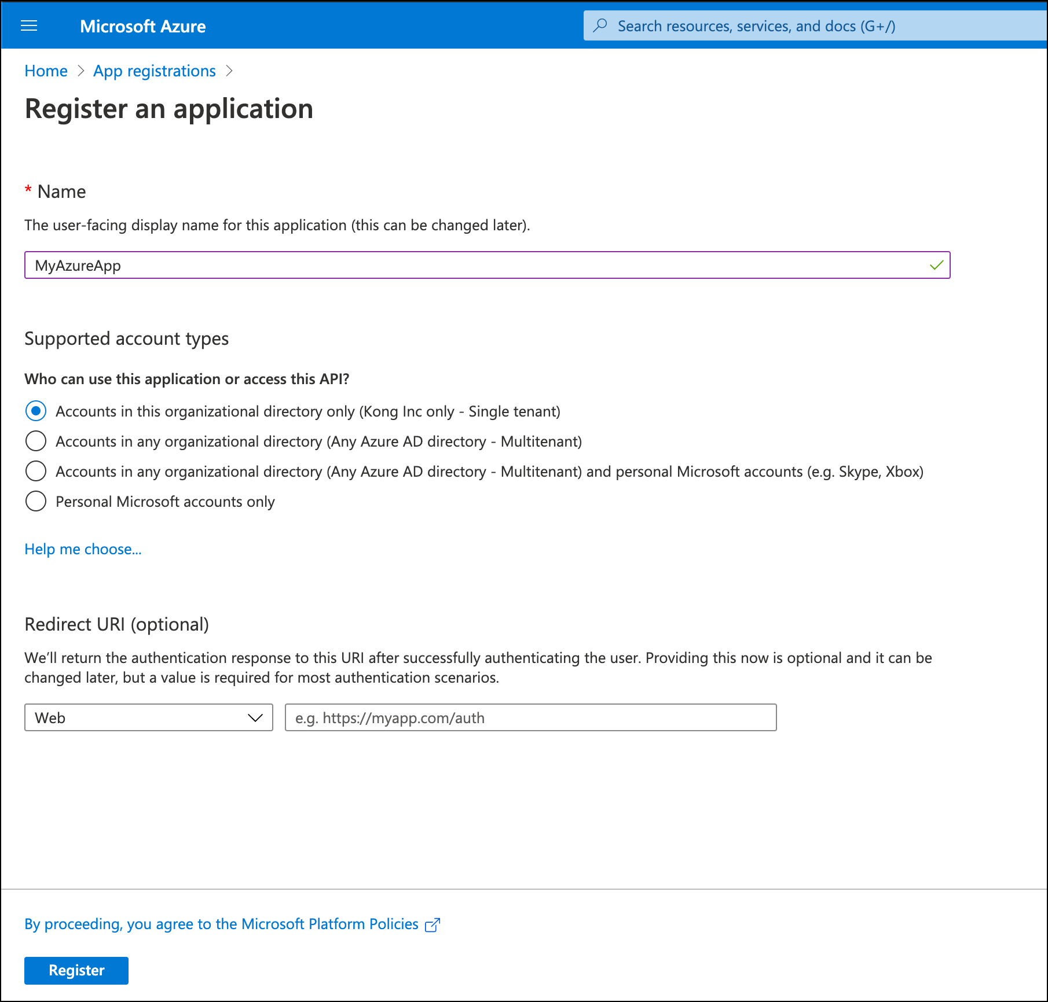This screenshot has height=1002, width=1048.
Task: Open the hamburger portal menu
Action: 29,26
